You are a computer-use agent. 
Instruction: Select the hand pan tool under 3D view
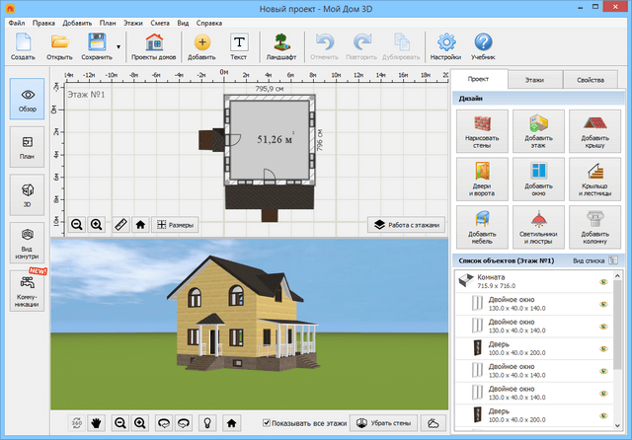pyautogui.click(x=98, y=422)
